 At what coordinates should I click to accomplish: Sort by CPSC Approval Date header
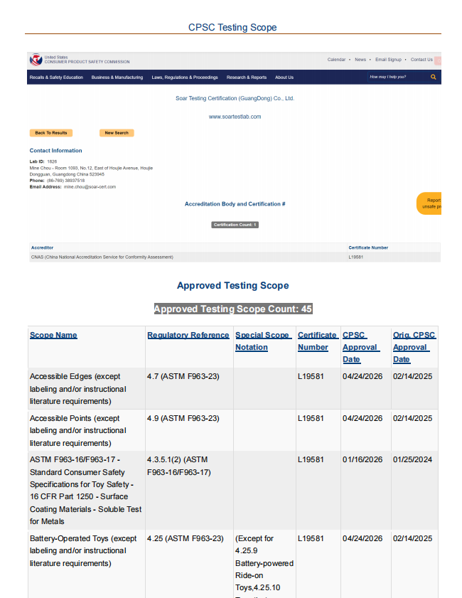(x=361, y=347)
